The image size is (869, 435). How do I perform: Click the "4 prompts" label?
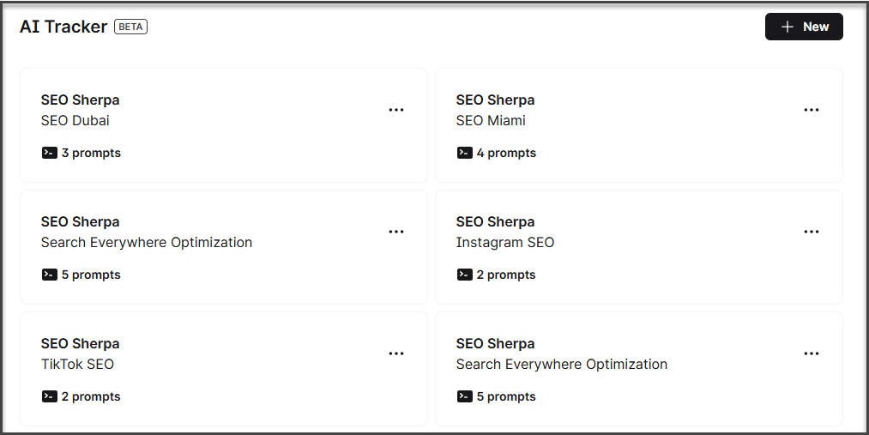(x=506, y=153)
